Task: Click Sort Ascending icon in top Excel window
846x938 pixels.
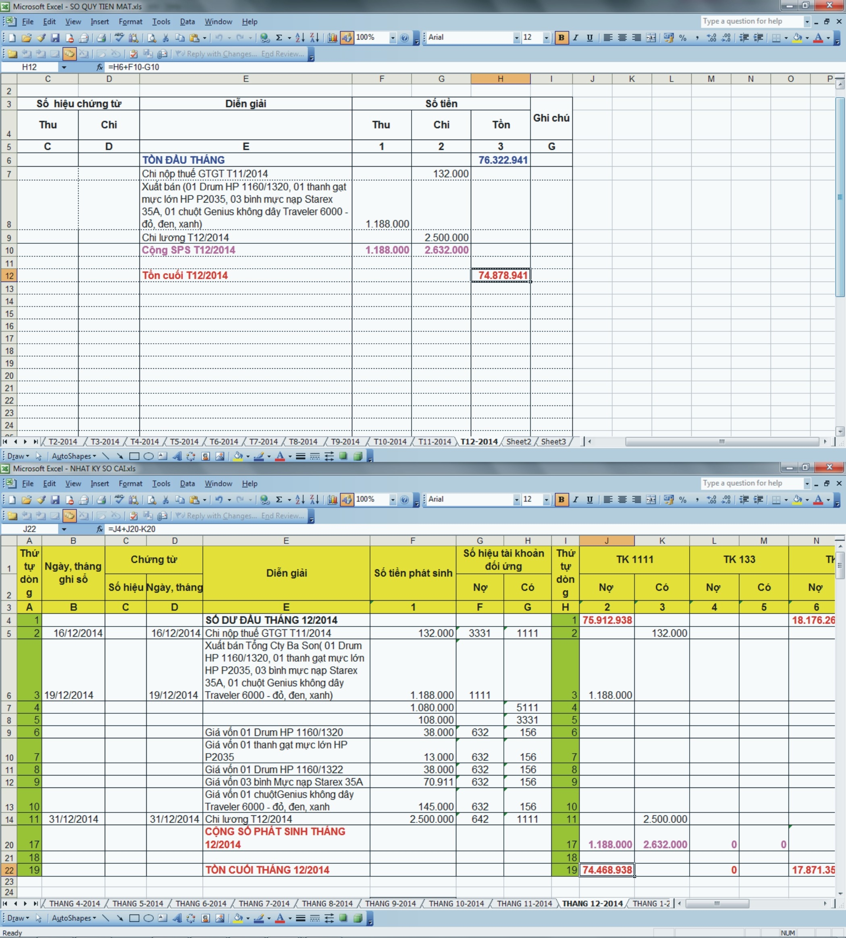Action: (x=300, y=38)
